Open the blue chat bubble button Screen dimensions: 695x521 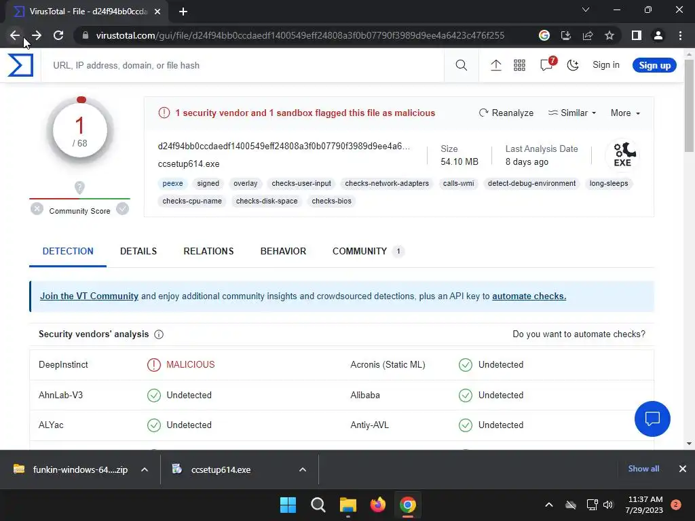pyautogui.click(x=652, y=419)
